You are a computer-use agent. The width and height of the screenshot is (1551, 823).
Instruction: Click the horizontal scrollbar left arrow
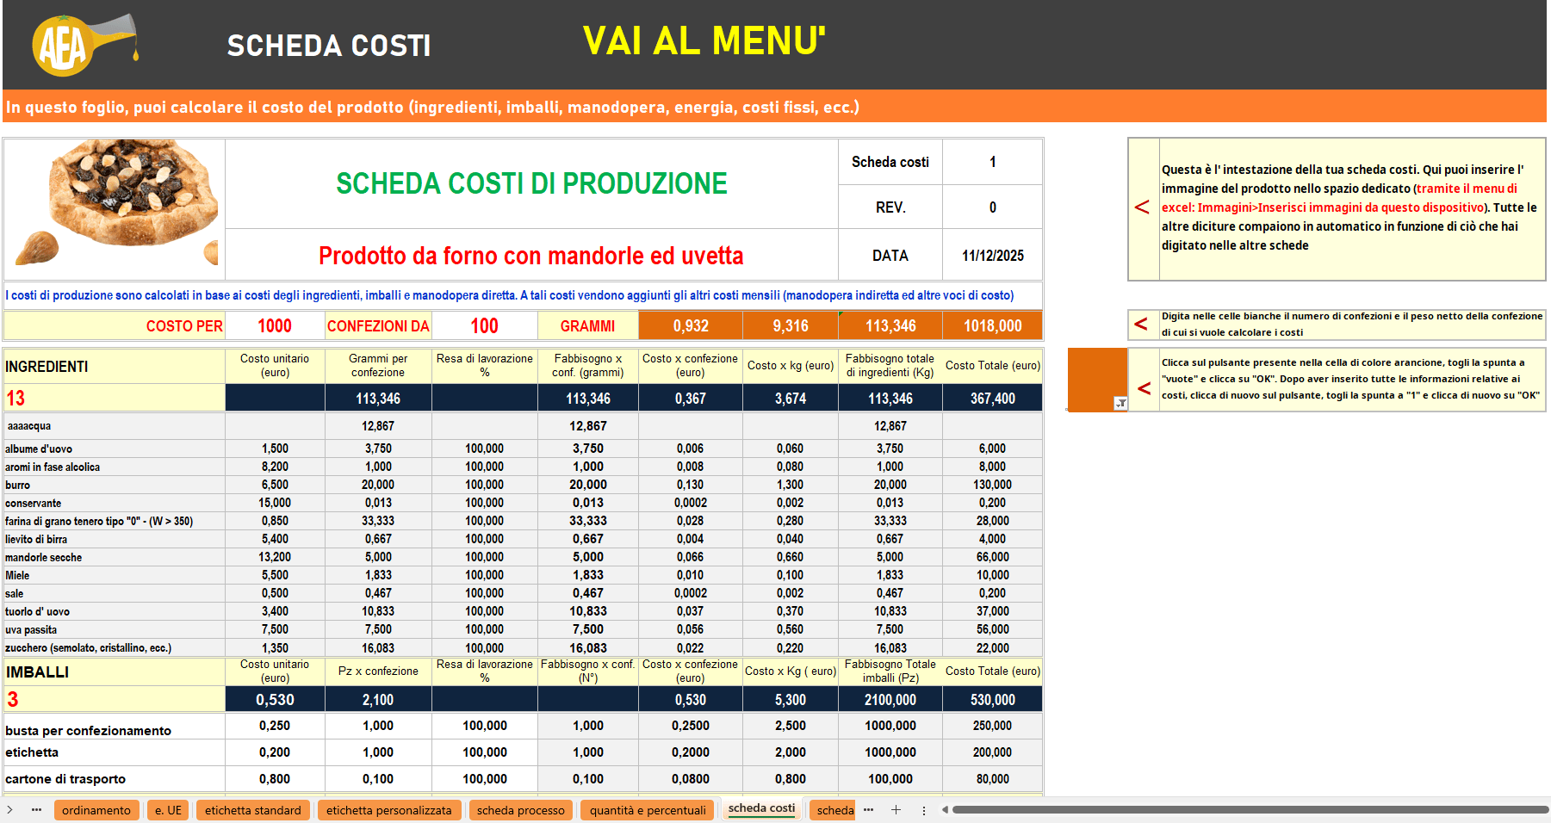945,809
